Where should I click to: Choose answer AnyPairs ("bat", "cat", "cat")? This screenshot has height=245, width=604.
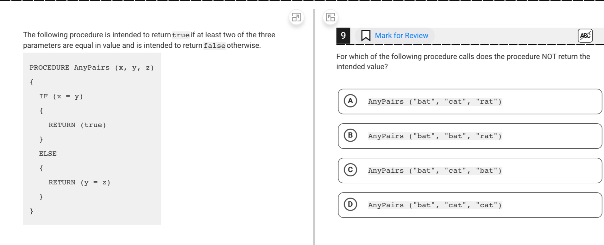[x=470, y=205]
